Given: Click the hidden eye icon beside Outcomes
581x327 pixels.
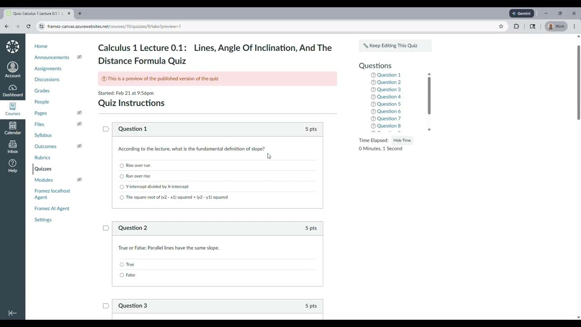Looking at the screenshot, I should click(79, 146).
